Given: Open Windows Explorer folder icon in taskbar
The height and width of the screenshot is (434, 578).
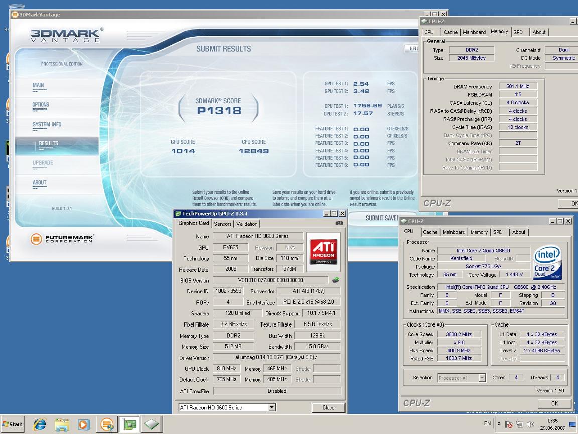Looking at the screenshot, I should click(x=62, y=424).
